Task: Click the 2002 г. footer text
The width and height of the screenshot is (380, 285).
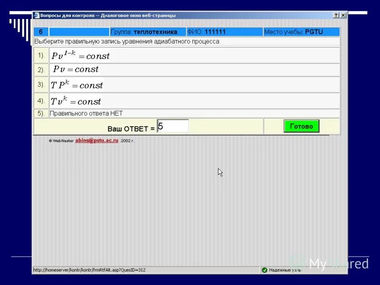Action: pyautogui.click(x=127, y=141)
